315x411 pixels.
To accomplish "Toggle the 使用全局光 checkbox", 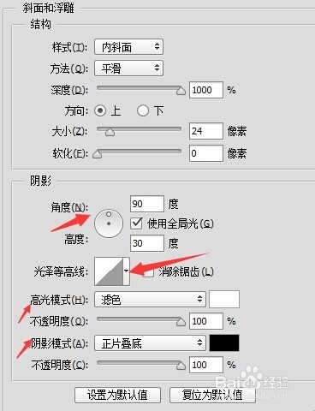I will click(x=136, y=223).
